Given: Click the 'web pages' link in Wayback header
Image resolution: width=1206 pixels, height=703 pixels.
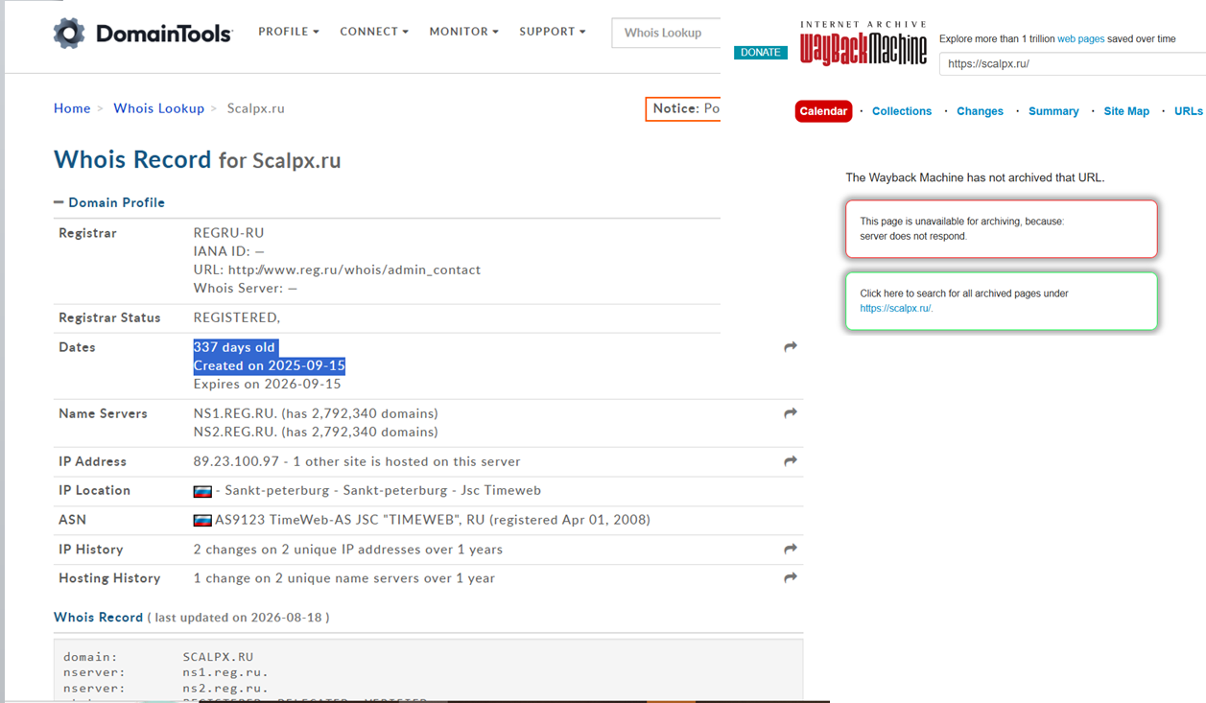Looking at the screenshot, I should coord(1080,39).
